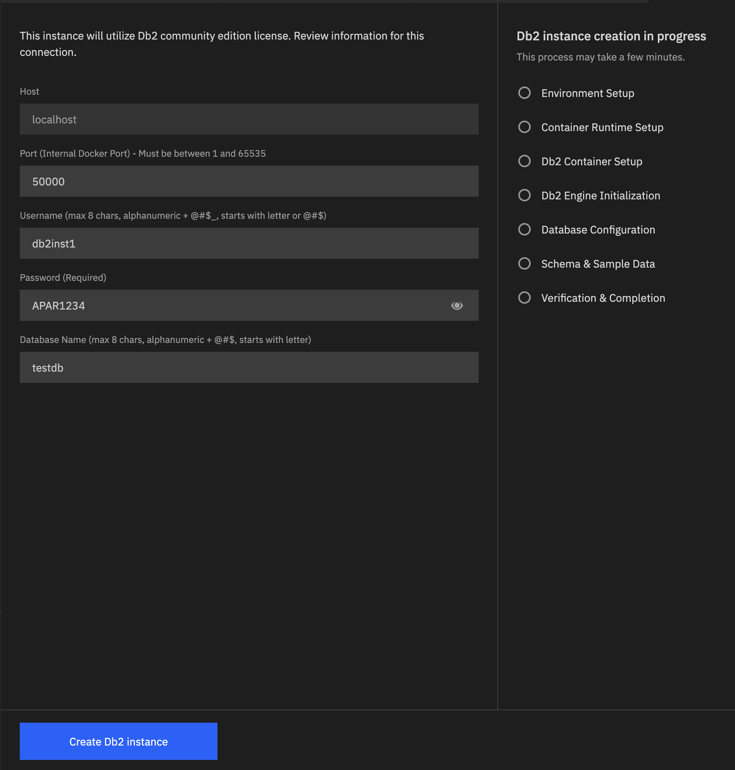
Task: Select the Password field showing APAR1234
Action: pos(235,305)
